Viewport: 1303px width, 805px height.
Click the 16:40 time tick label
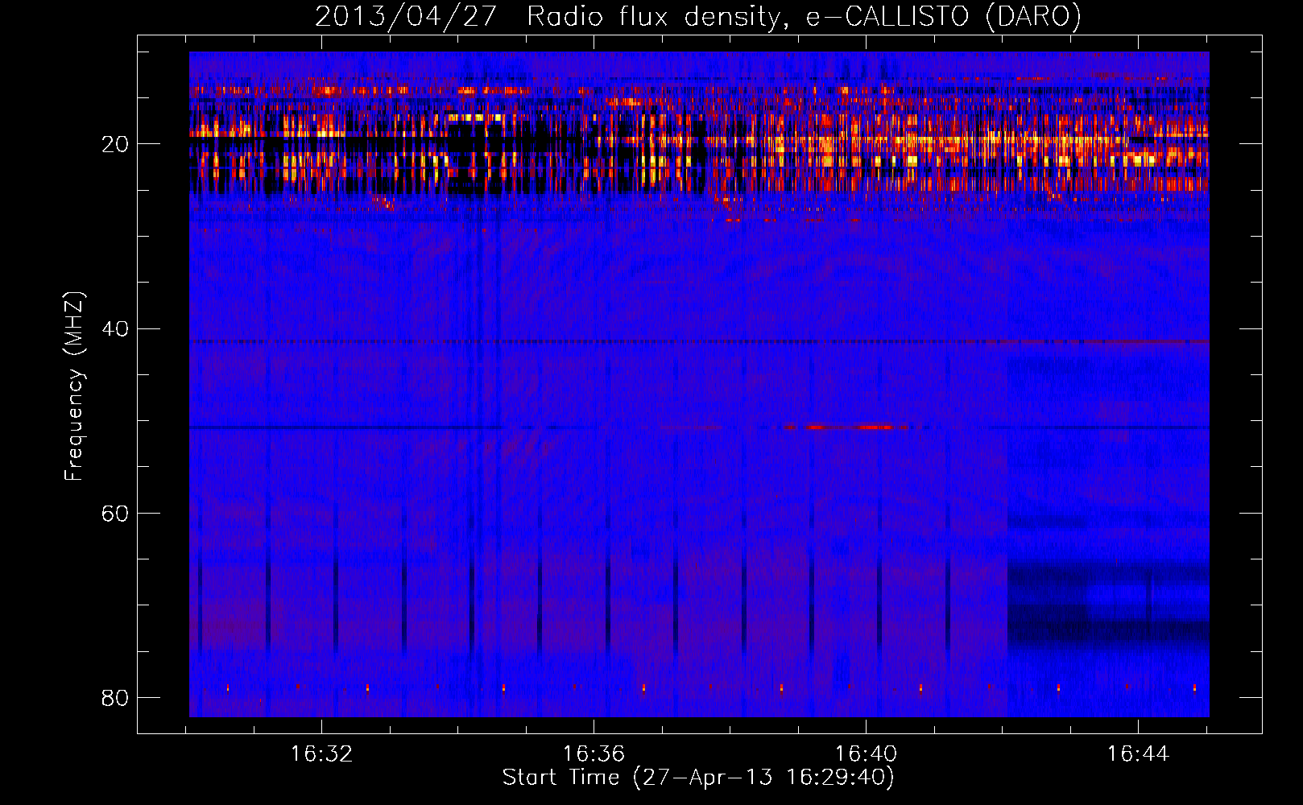tap(866, 754)
